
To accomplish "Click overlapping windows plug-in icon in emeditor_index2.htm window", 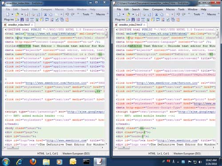I will point(173,19).
